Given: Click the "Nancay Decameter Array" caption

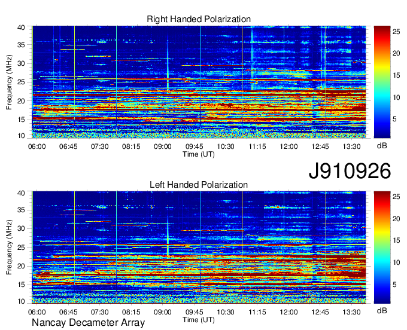Looking at the screenshot, I should pos(88,322).
